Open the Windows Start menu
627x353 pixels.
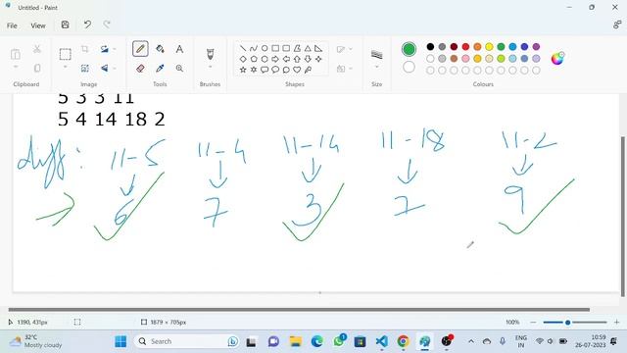point(121,341)
